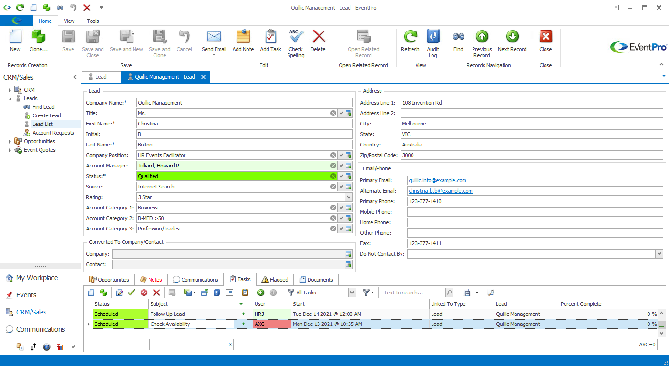Clear the Status field value
669x366 pixels.
333,176
